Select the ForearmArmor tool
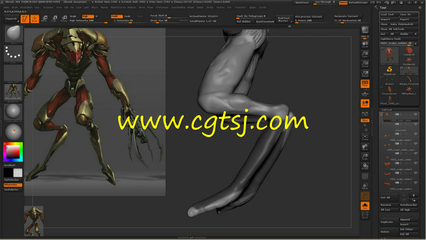Viewport: 426px width, 240px height. click(x=389, y=90)
